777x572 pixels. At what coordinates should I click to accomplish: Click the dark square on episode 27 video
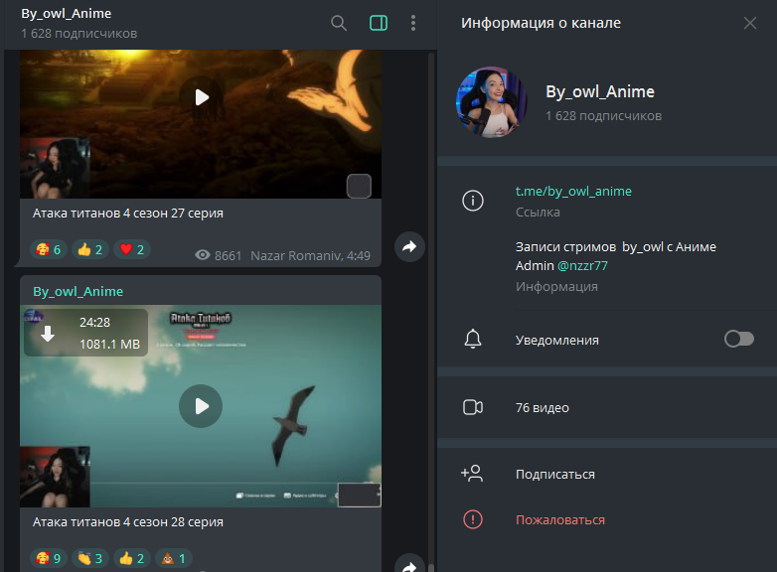point(360,187)
